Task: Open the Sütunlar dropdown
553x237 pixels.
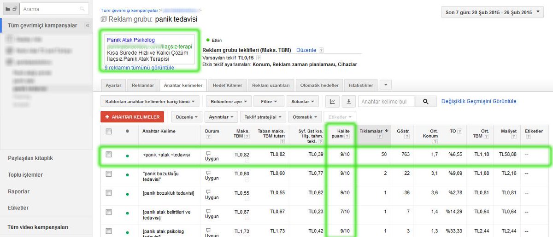Action: pos(303,101)
